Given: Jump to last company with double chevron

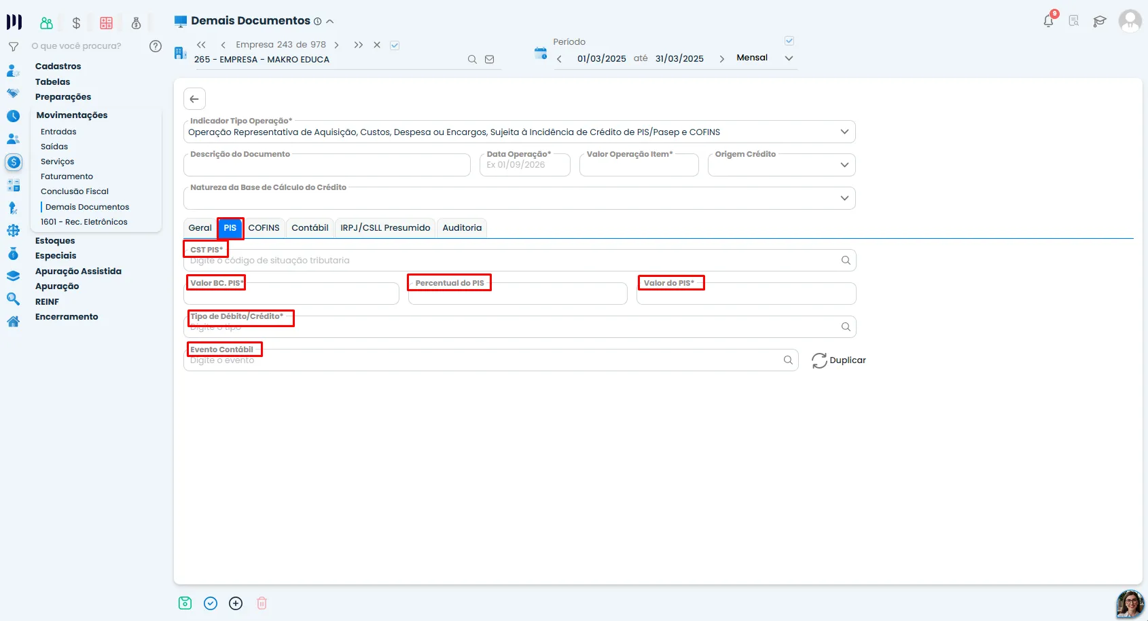Looking at the screenshot, I should [x=358, y=45].
